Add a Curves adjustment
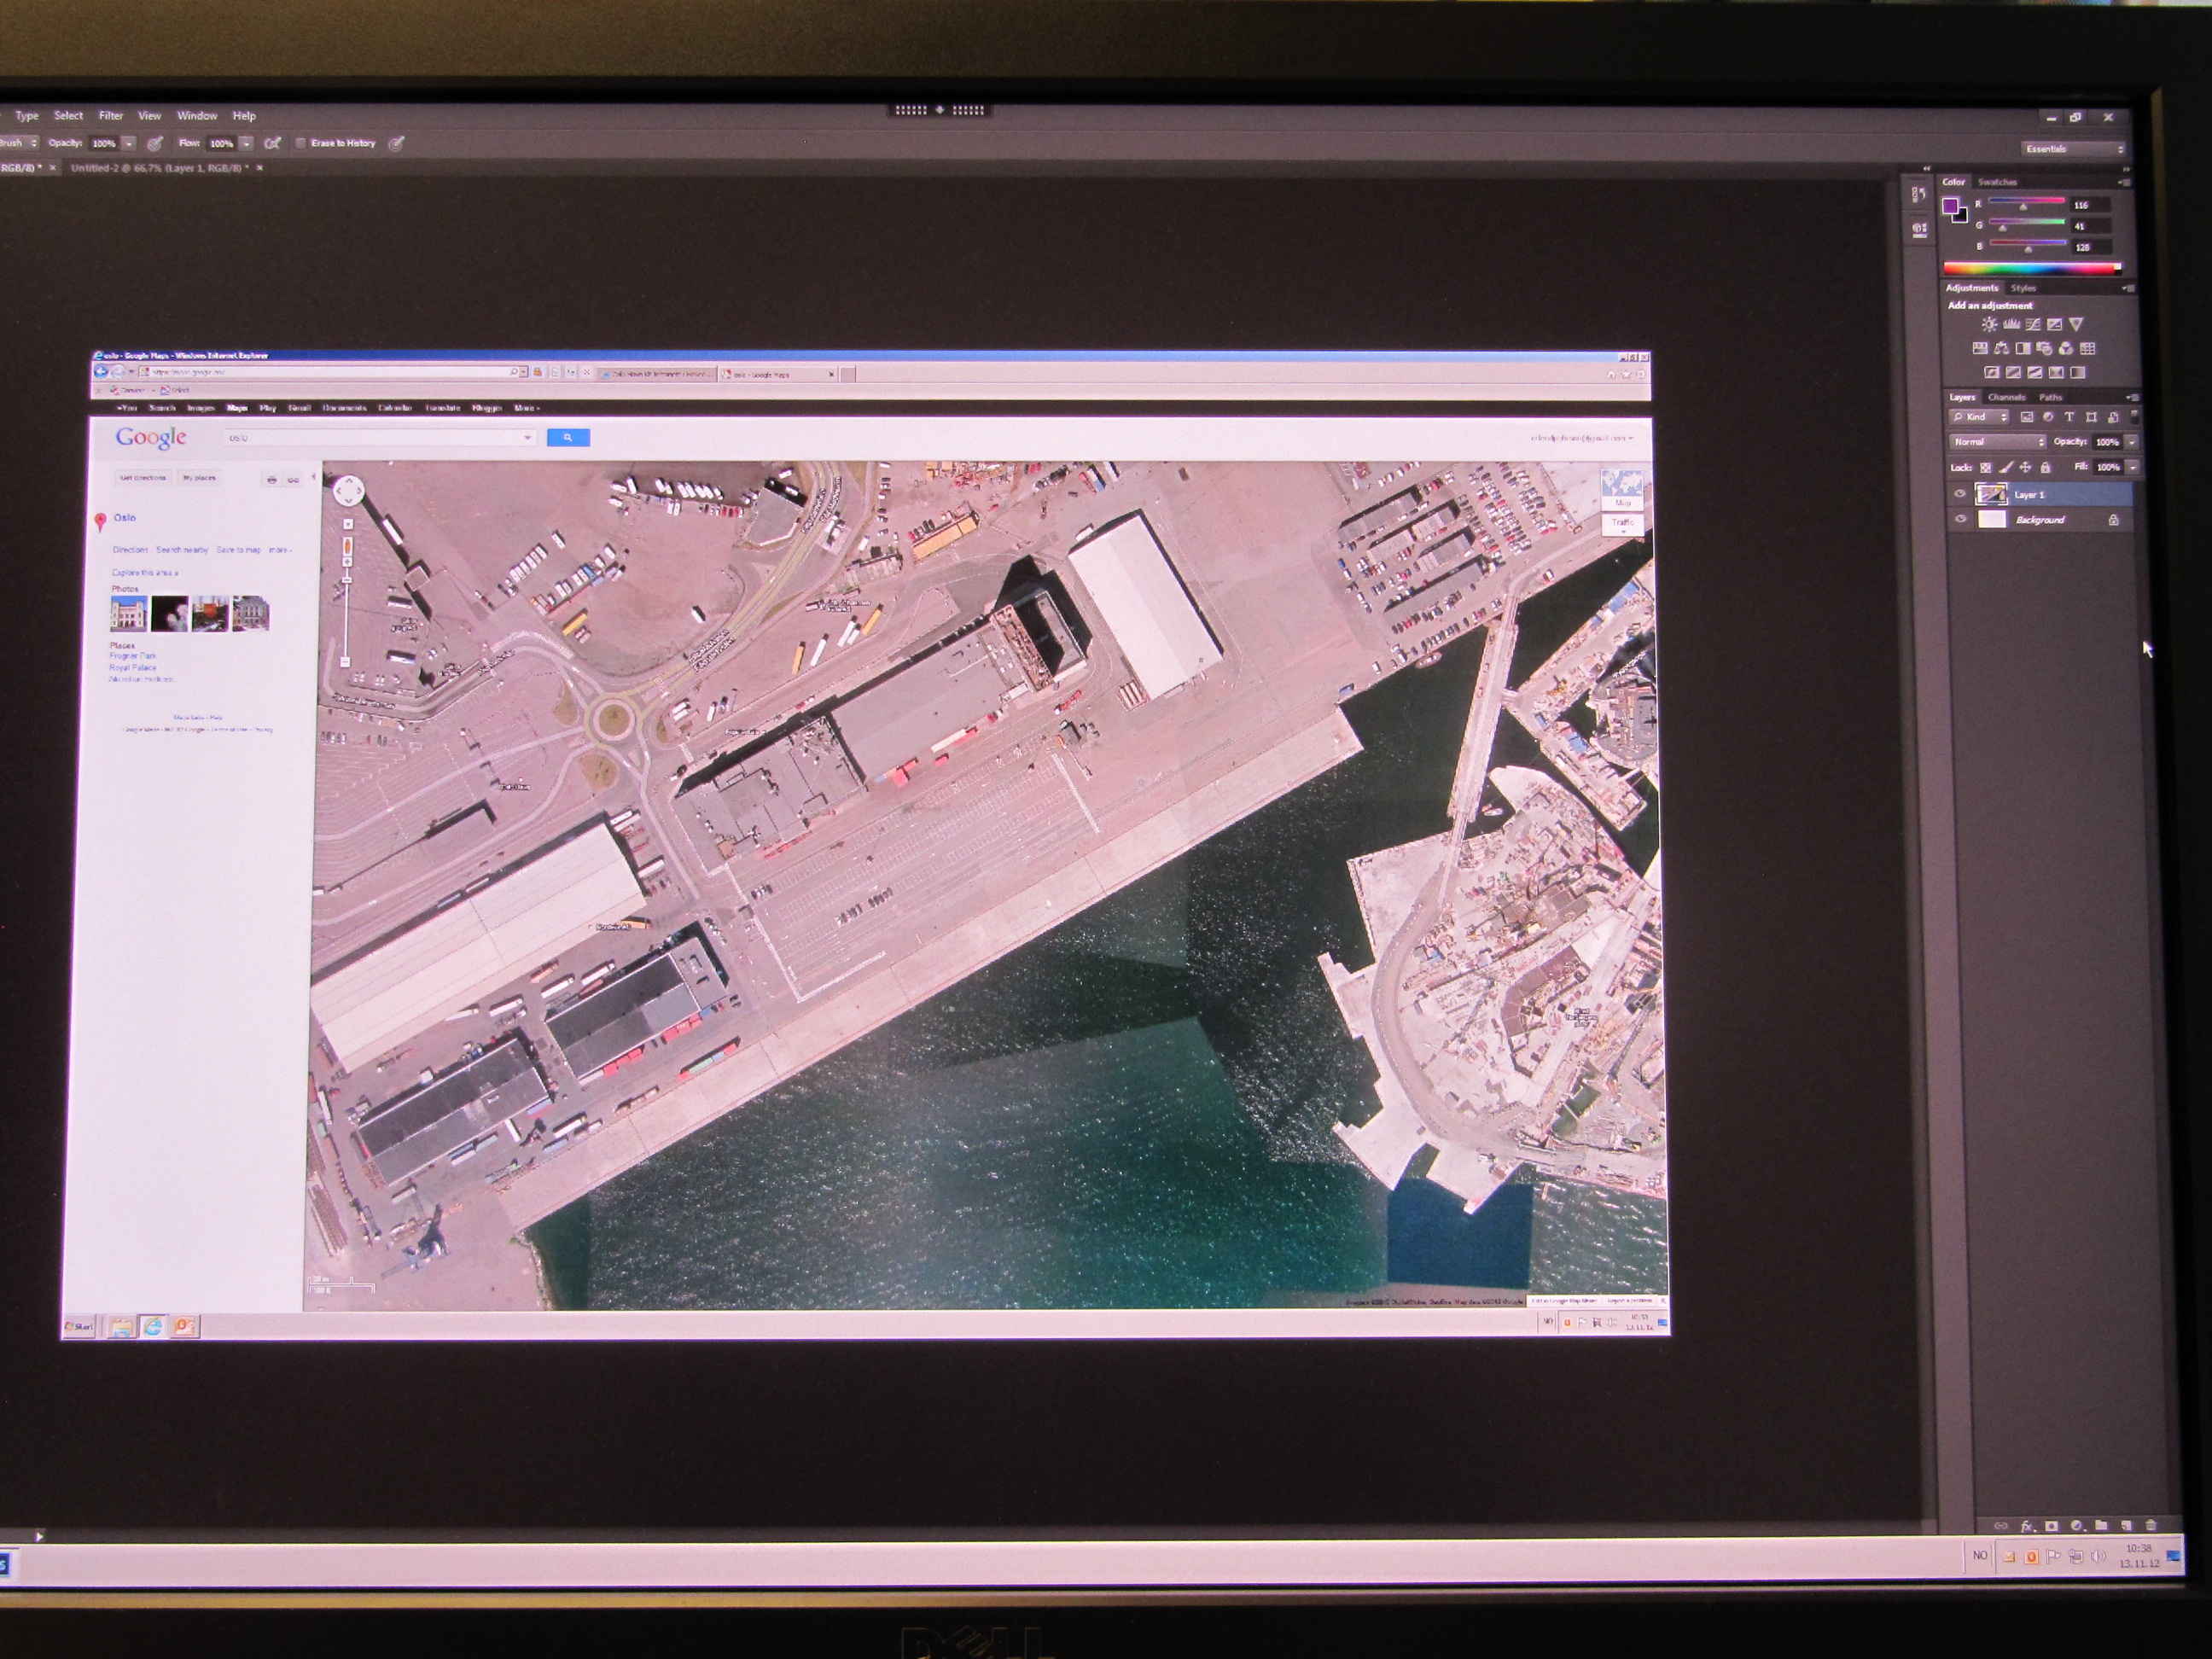Image resolution: width=2212 pixels, height=1659 pixels. 2033,324
